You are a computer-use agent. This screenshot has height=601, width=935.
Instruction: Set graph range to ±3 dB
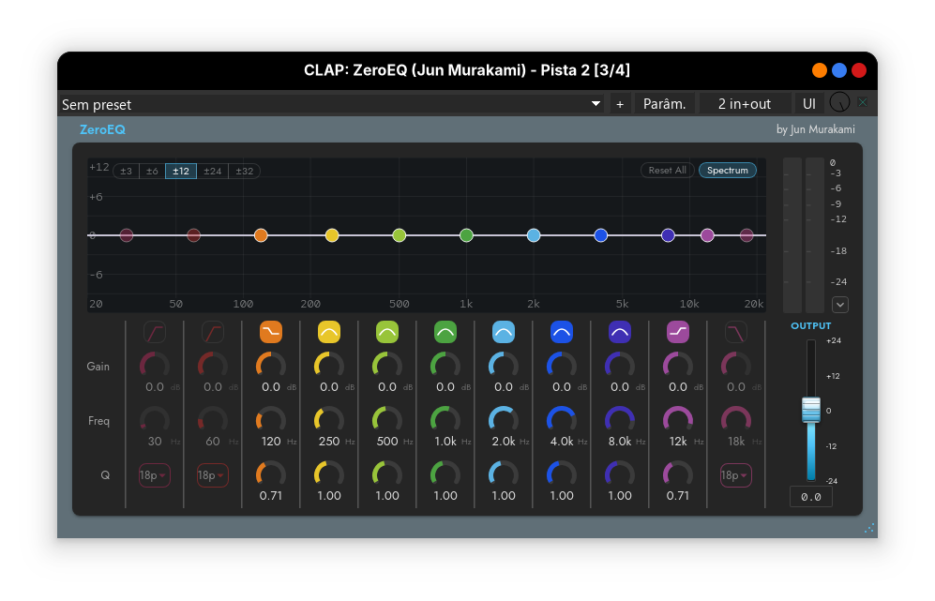(x=126, y=172)
